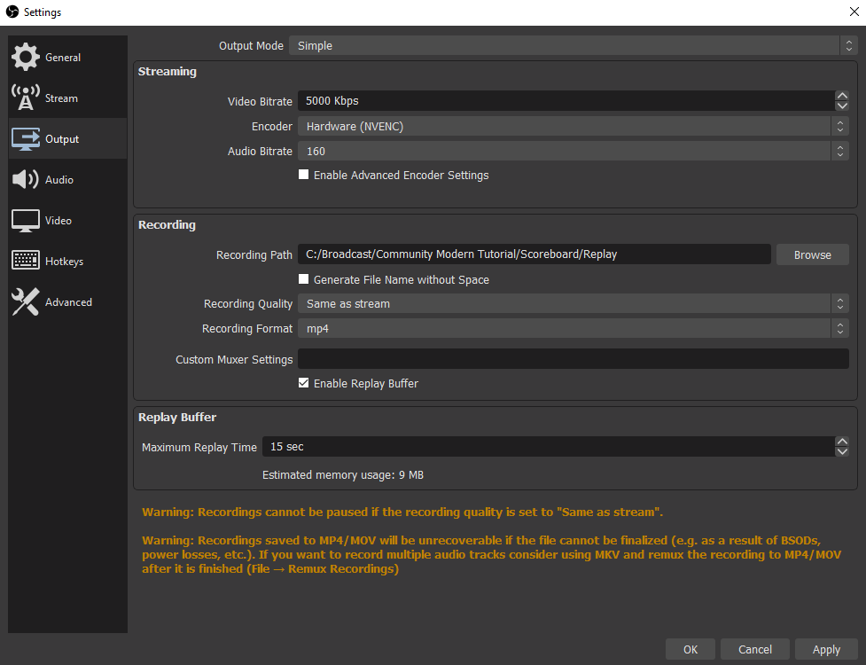Click the Advanced tools icon
The image size is (866, 665).
[x=26, y=301]
